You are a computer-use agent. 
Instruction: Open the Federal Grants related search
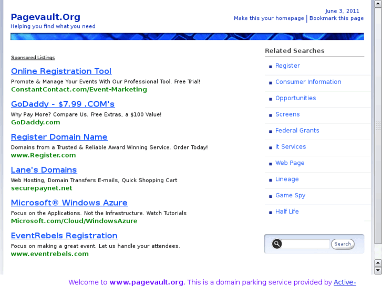point(297,131)
